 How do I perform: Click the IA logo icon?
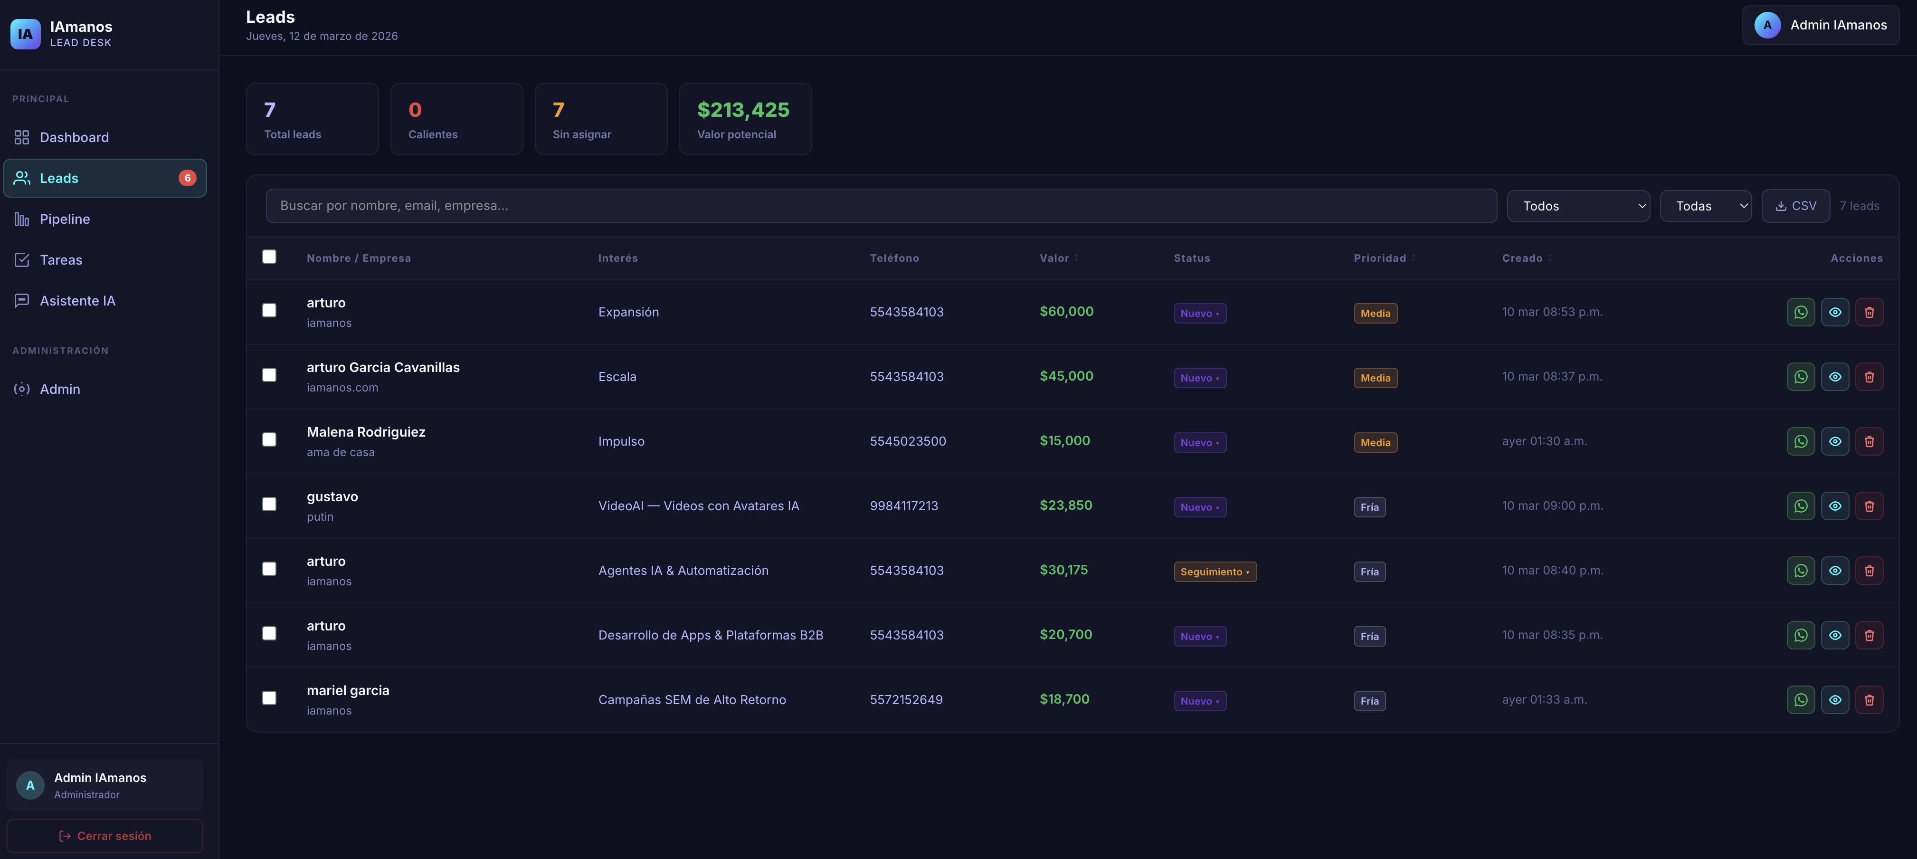[25, 34]
